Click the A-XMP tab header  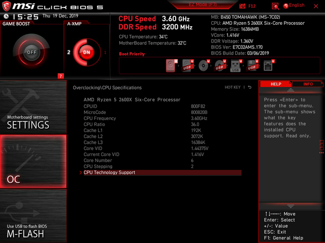click(74, 24)
